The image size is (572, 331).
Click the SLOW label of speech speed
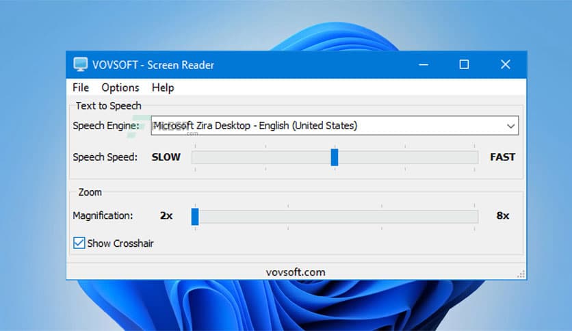pos(166,157)
